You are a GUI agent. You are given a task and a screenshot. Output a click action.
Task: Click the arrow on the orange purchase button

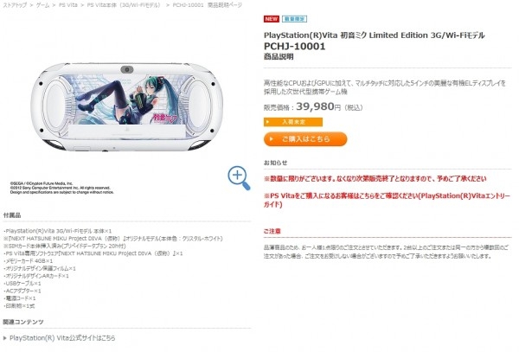click(272, 139)
